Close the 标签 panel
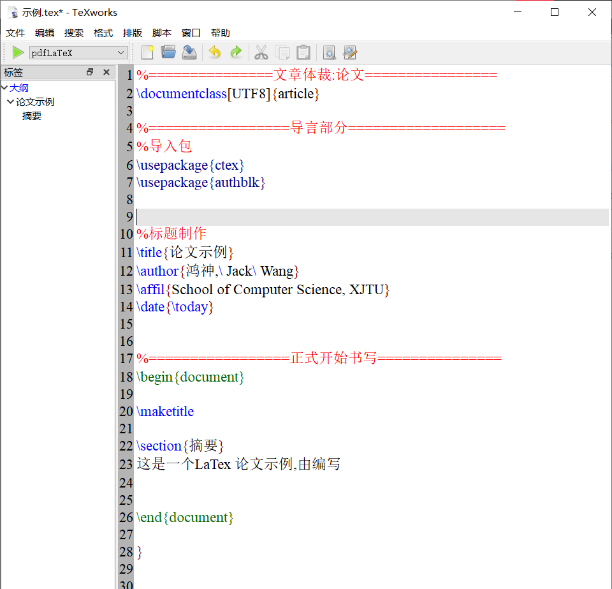The width and height of the screenshot is (612, 589). (x=106, y=72)
